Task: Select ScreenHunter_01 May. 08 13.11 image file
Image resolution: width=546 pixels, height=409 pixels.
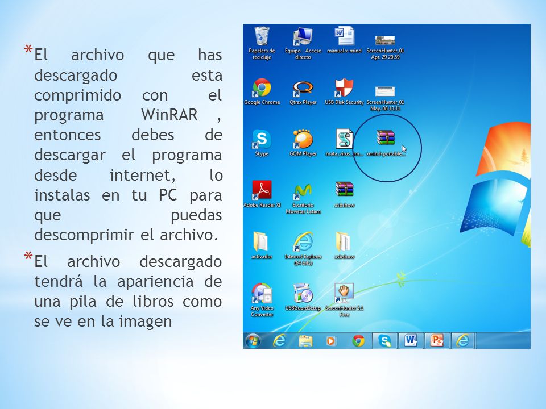Action: [x=385, y=98]
